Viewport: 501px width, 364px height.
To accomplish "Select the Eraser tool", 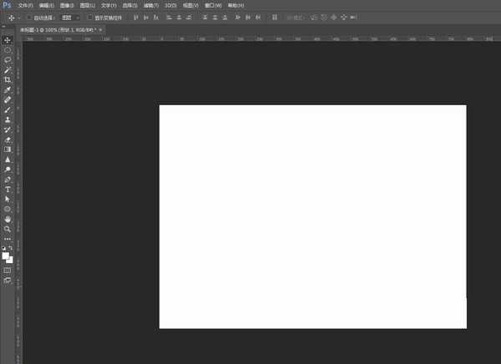I will tap(8, 139).
